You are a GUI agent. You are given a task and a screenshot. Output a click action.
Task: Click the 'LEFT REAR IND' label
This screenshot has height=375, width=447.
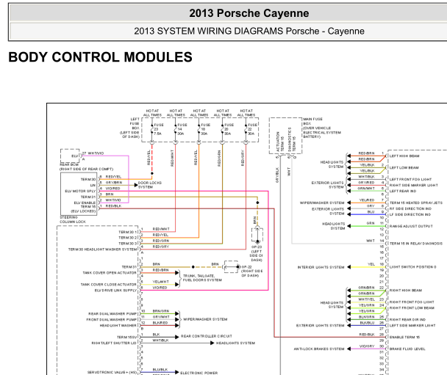click(x=403, y=191)
